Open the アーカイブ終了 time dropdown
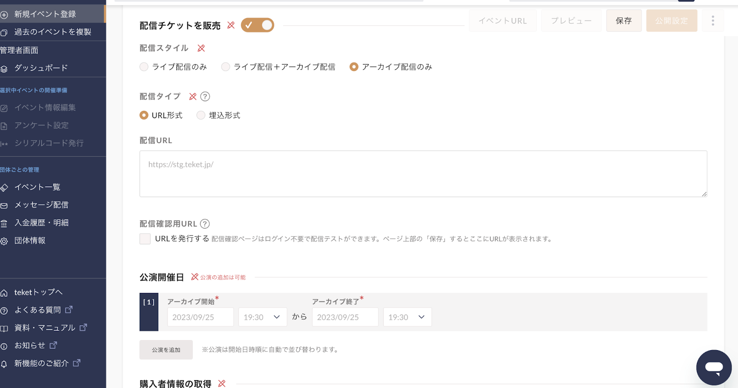This screenshot has height=388, width=738. (407, 317)
